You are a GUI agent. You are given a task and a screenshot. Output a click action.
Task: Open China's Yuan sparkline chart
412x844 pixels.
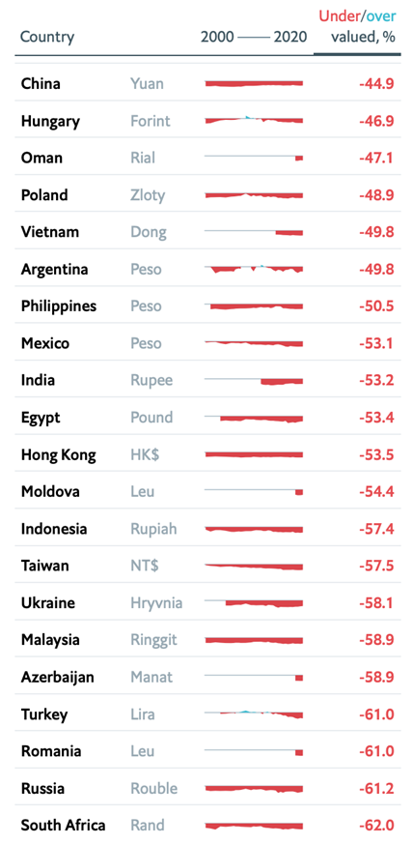pyautogui.click(x=254, y=83)
